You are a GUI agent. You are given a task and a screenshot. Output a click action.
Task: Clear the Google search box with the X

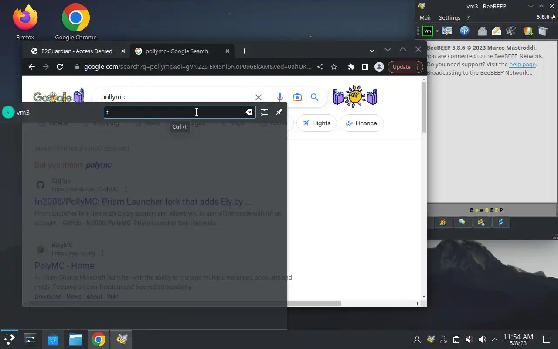coord(259,97)
